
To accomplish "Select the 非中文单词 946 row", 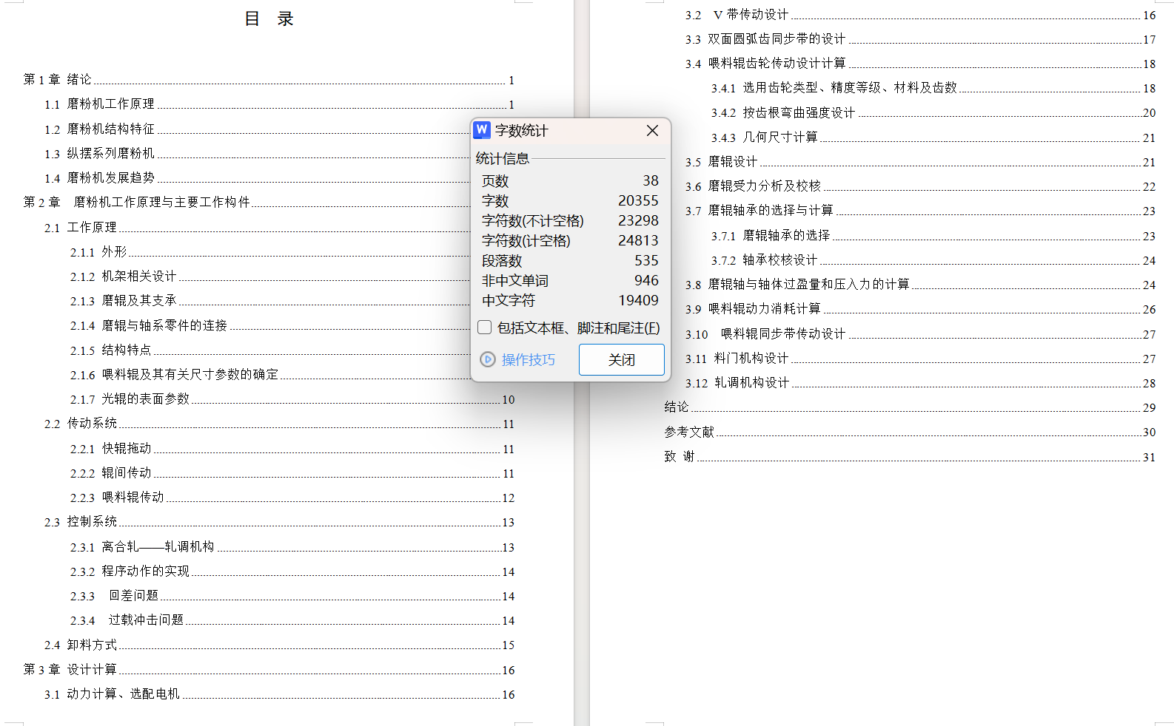I will tap(570, 281).
